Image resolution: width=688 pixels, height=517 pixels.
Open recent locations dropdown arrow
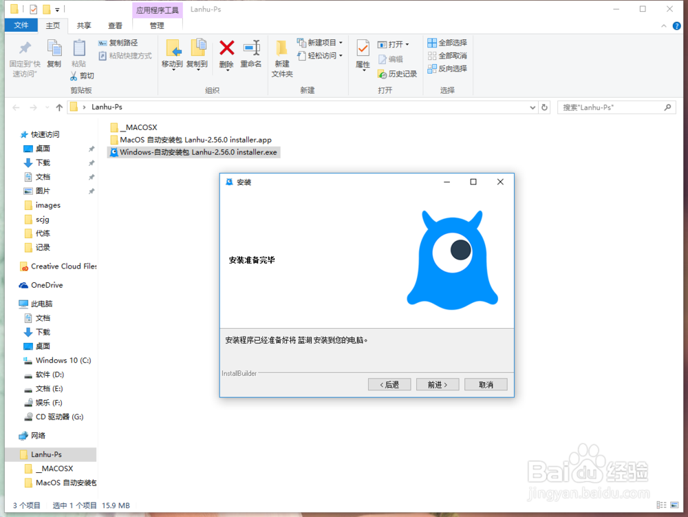[47, 107]
